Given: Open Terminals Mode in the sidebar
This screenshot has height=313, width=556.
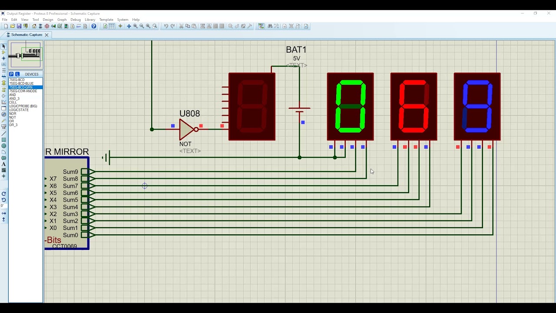Looking at the screenshot, I should tap(3, 89).
